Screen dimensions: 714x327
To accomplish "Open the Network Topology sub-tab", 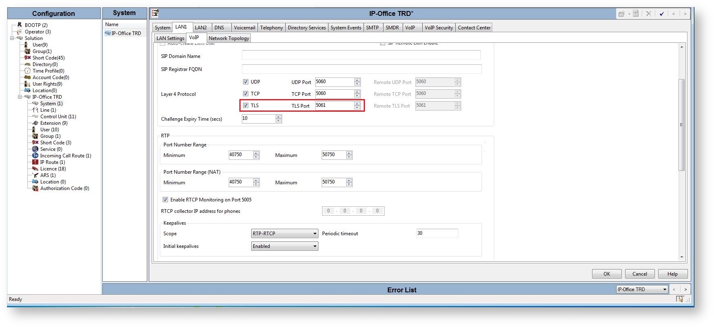I will click(229, 38).
